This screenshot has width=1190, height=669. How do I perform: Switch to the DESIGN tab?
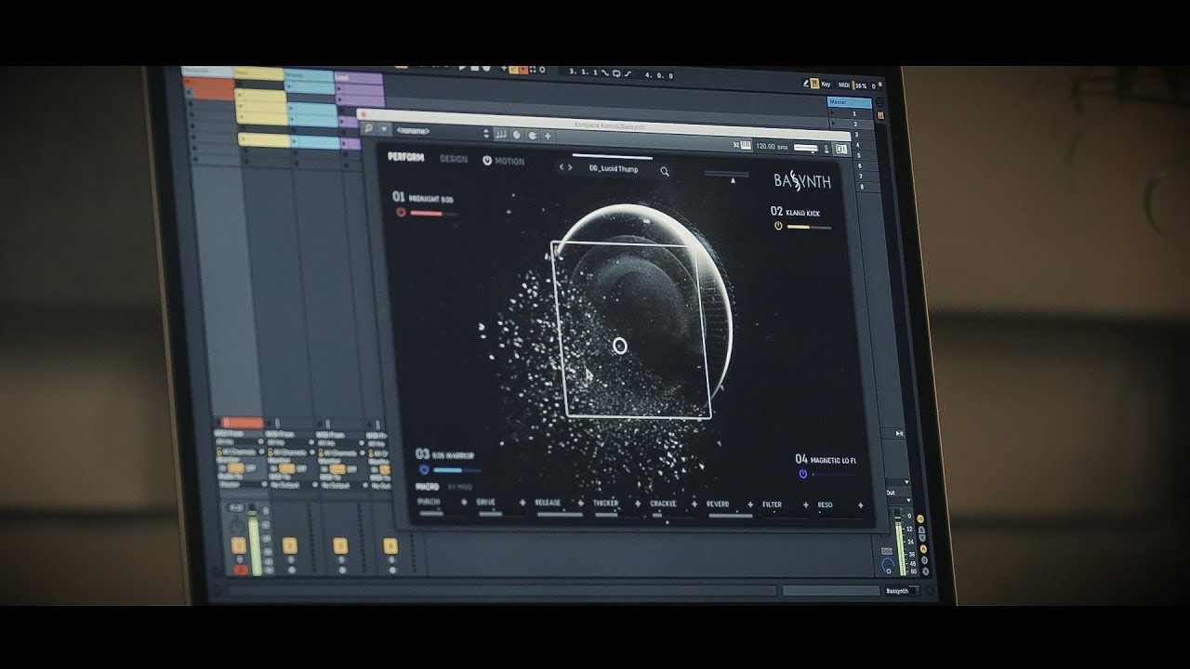click(x=454, y=159)
